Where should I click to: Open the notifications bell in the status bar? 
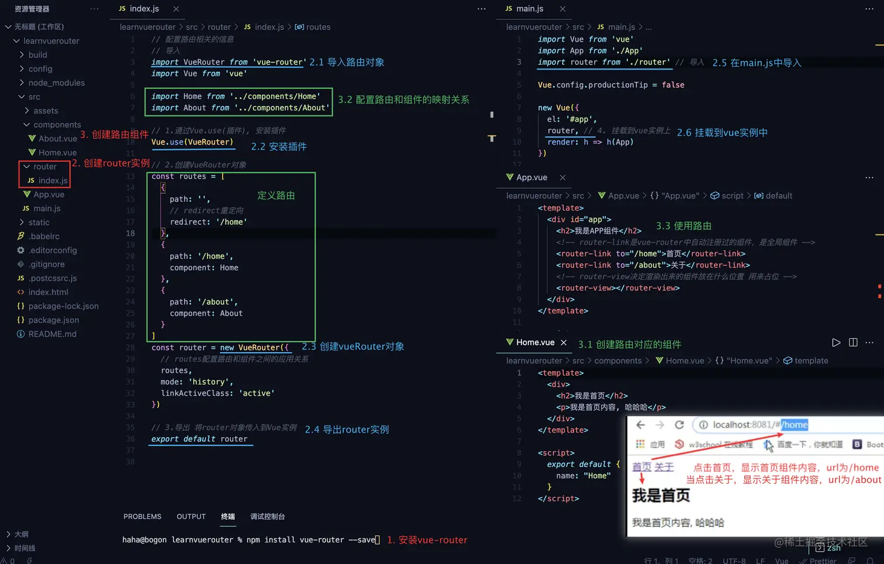pos(870,560)
